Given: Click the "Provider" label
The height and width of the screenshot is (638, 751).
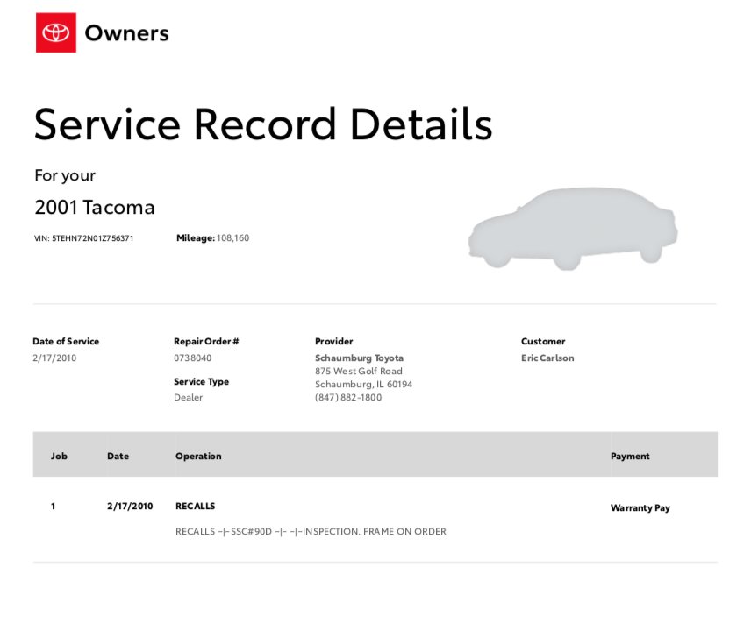Looking at the screenshot, I should point(334,342).
